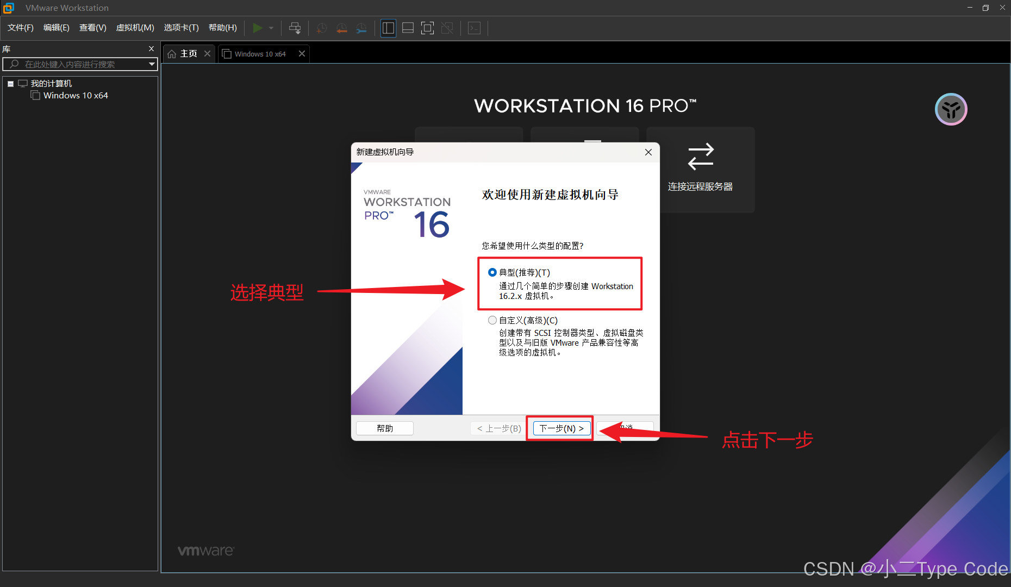Select Windows 10 x64 in library tree
1011x587 pixels.
click(x=76, y=96)
